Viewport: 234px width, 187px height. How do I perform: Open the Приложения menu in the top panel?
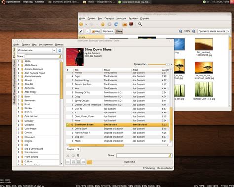click(13, 2)
